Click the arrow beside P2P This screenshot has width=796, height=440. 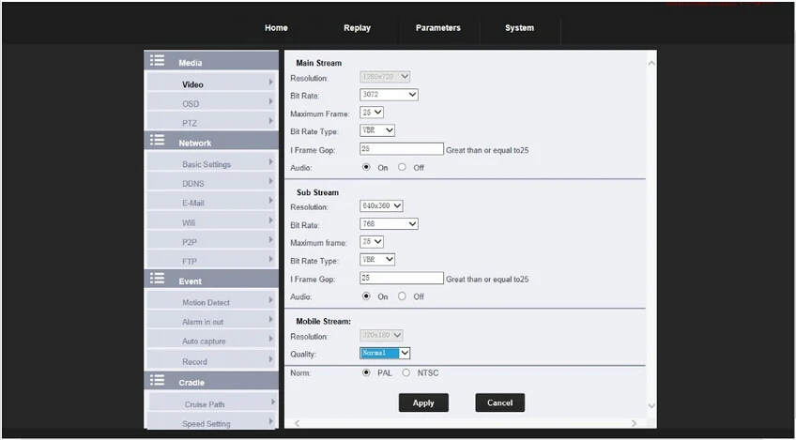click(x=271, y=239)
